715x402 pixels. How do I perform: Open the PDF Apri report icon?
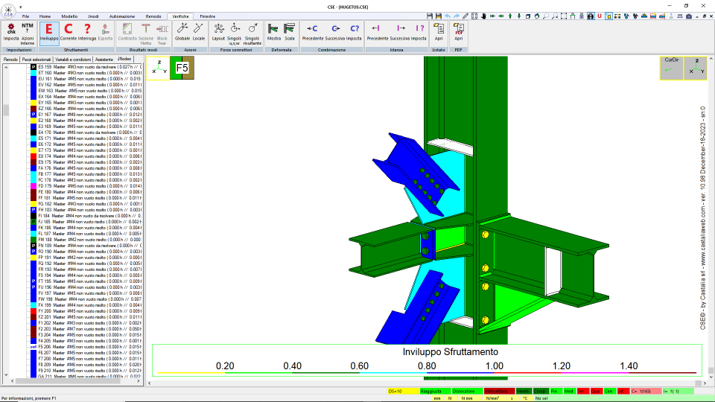coord(458,32)
